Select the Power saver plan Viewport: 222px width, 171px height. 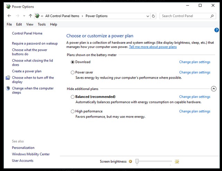point(72,72)
